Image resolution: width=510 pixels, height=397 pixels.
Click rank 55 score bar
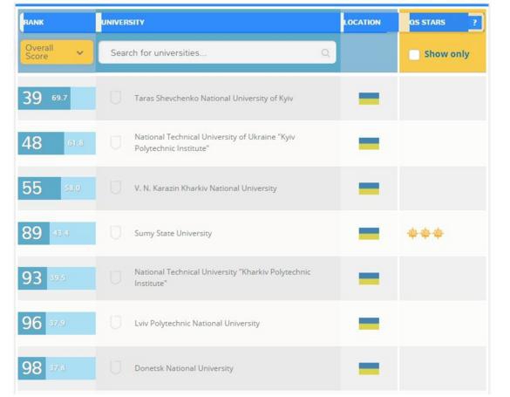(57, 188)
